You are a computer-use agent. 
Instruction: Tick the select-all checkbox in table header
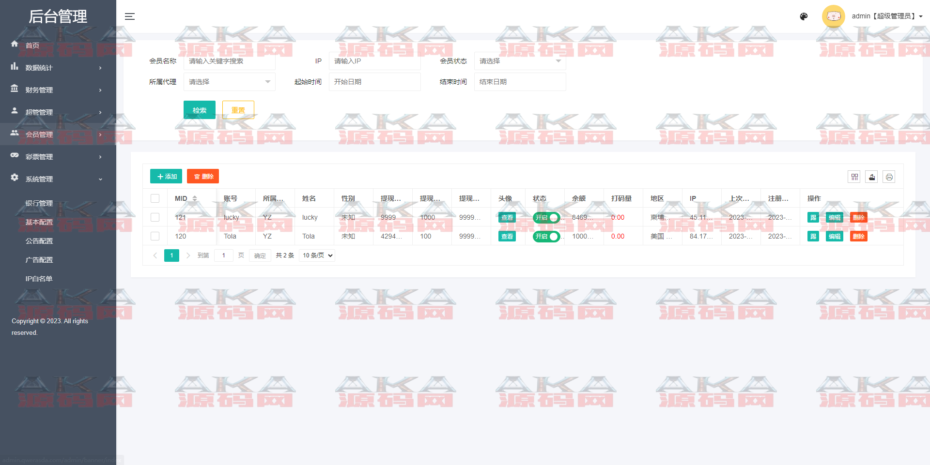point(155,198)
